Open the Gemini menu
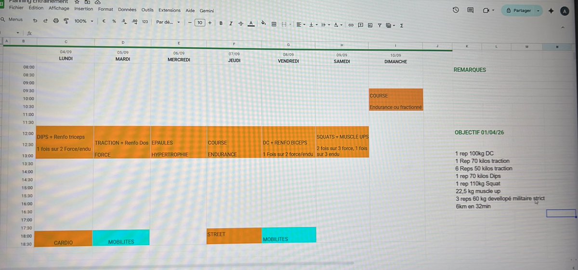Viewport: 578px width, 270px height. click(207, 11)
